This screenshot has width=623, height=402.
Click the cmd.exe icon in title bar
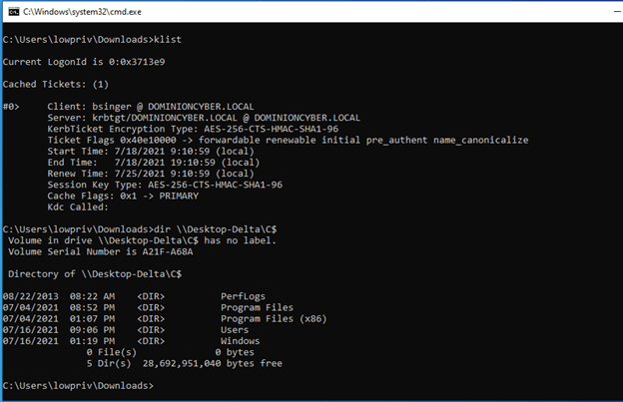coord(12,10)
